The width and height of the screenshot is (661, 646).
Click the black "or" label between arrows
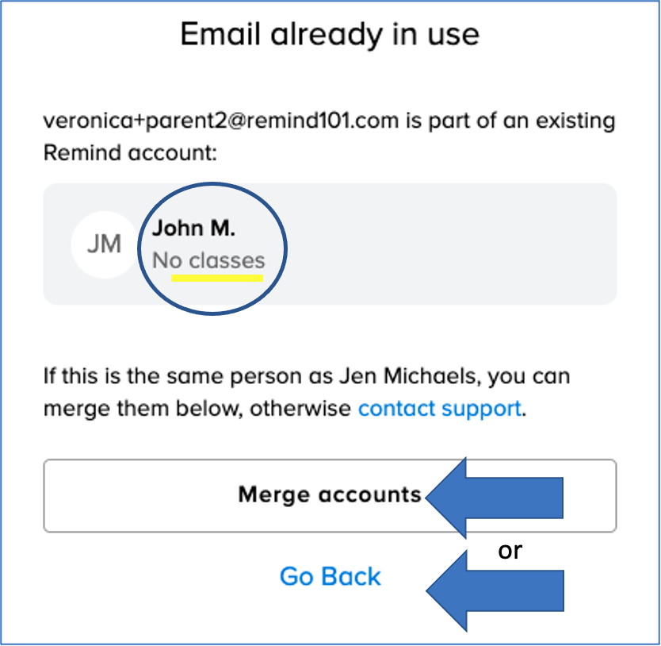pyautogui.click(x=510, y=551)
